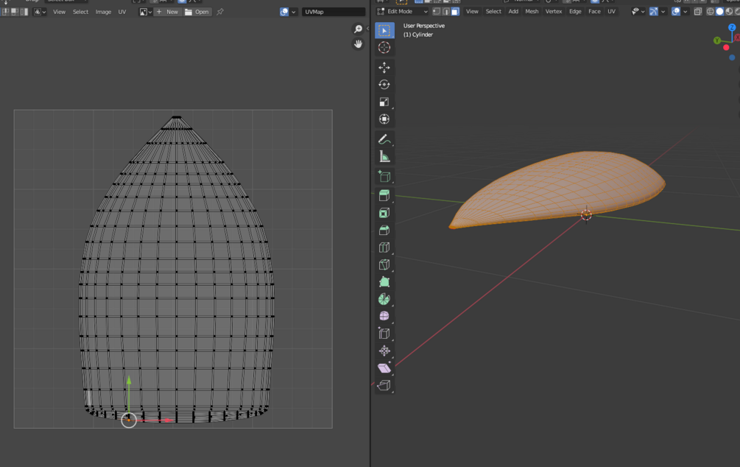Screen dimensions: 740x467
Task: Open the Vertex menu
Action: [x=554, y=11]
